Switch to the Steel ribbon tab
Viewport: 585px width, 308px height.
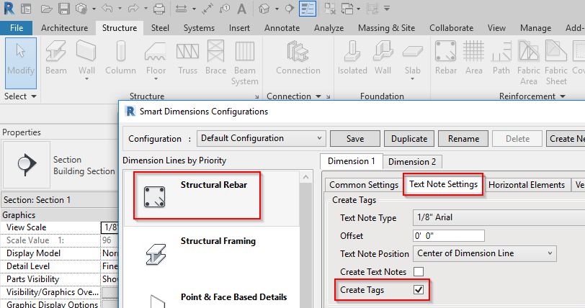pyautogui.click(x=160, y=28)
